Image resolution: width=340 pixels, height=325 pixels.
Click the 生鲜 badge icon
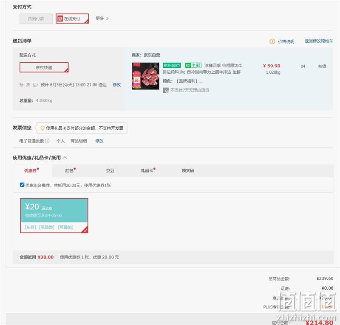tap(193, 65)
